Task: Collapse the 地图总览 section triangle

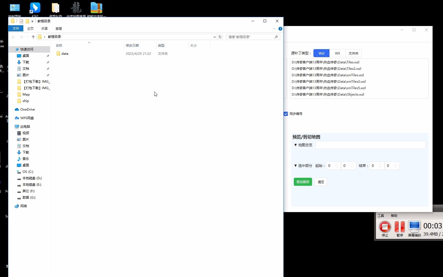Action: click(x=295, y=145)
